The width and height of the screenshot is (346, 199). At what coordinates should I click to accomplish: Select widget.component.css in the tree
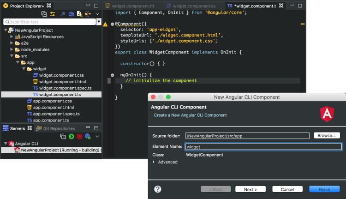(61, 75)
